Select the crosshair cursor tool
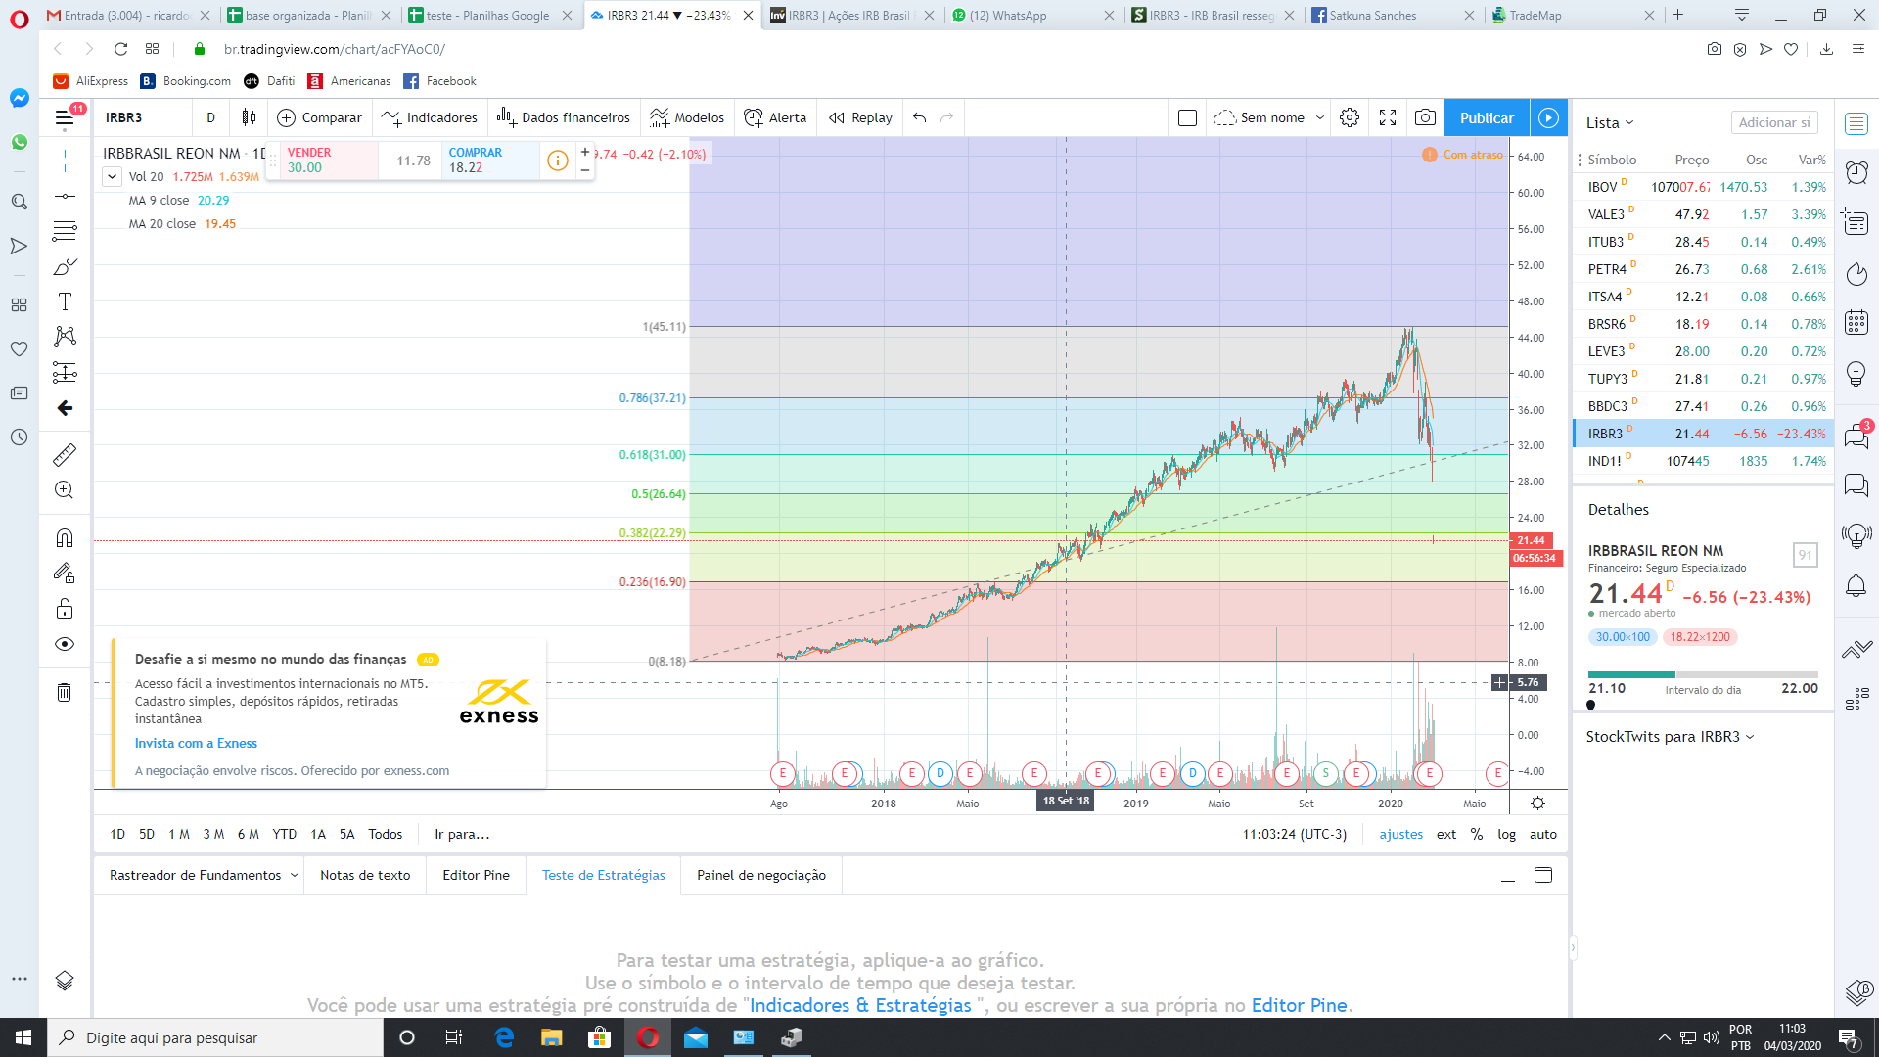 tap(65, 161)
